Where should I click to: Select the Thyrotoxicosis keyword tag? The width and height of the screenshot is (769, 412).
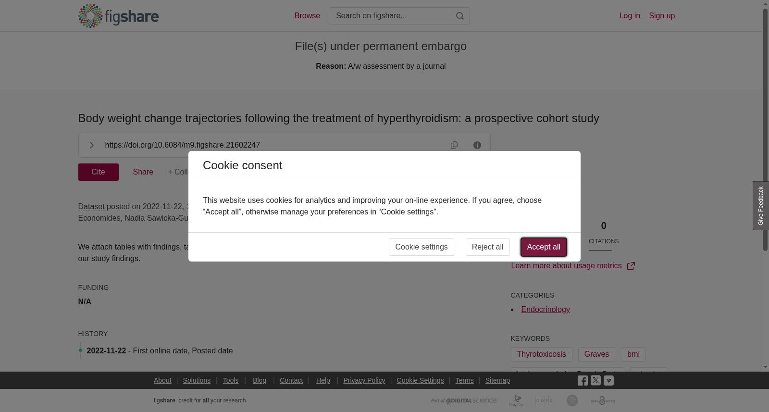[541, 354]
